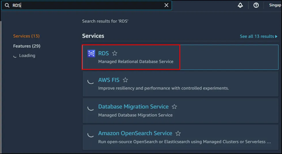Open Amazon OpenSearch Service link
Screen dimensions: 282x154
point(135,133)
